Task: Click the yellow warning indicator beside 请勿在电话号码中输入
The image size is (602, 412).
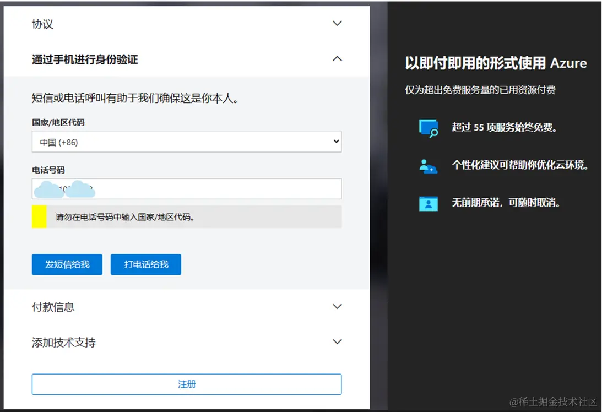Action: tap(39, 216)
